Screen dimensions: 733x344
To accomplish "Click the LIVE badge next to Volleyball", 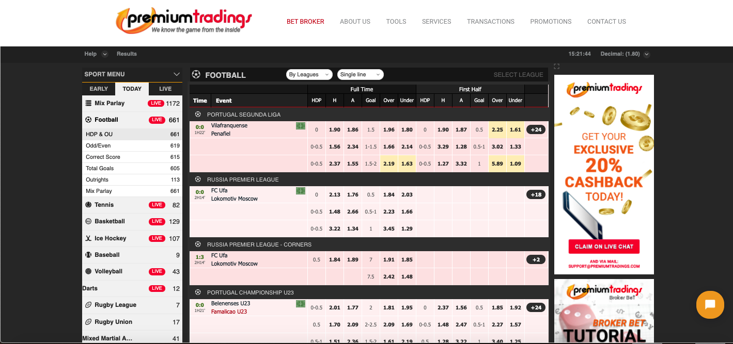I will [x=157, y=271].
